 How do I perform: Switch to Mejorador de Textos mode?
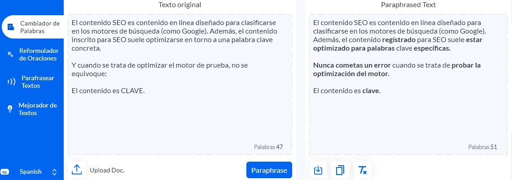point(32,109)
